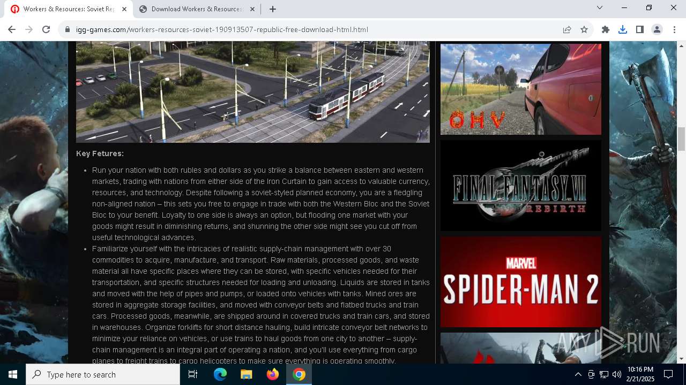Open Chrome three-dot menu
Screen dimensions: 686x385
click(674, 29)
